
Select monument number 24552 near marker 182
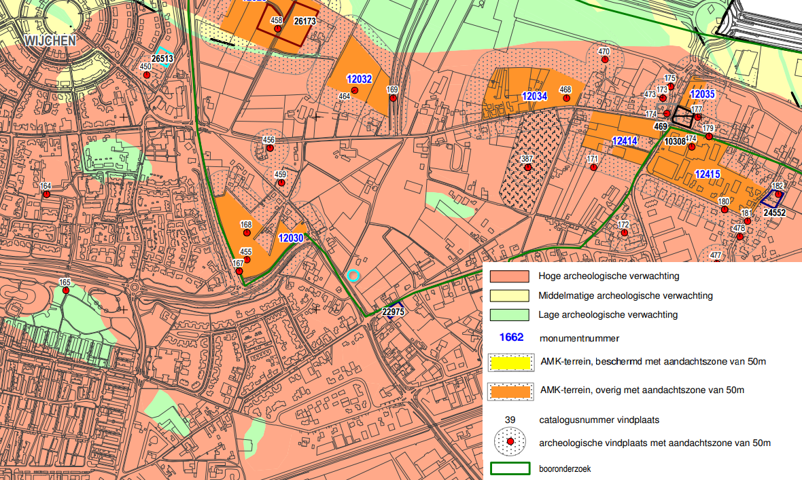775,212
